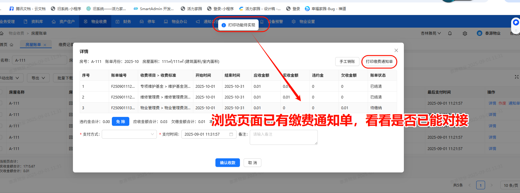Select the 物业设置 menu item

303,21
